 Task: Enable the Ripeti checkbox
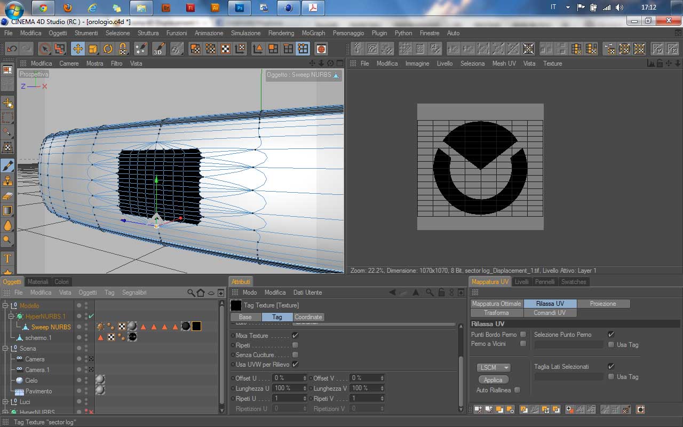point(295,345)
